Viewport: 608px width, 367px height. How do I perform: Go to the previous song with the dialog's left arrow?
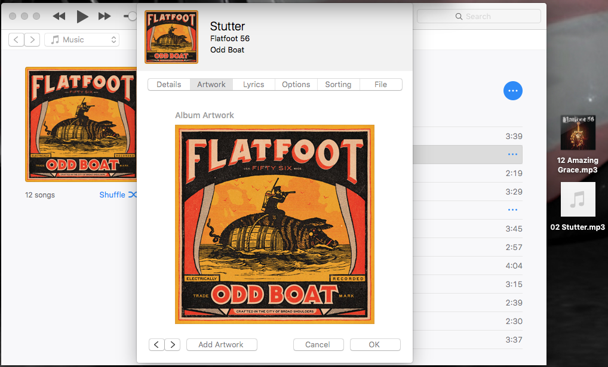(x=156, y=344)
